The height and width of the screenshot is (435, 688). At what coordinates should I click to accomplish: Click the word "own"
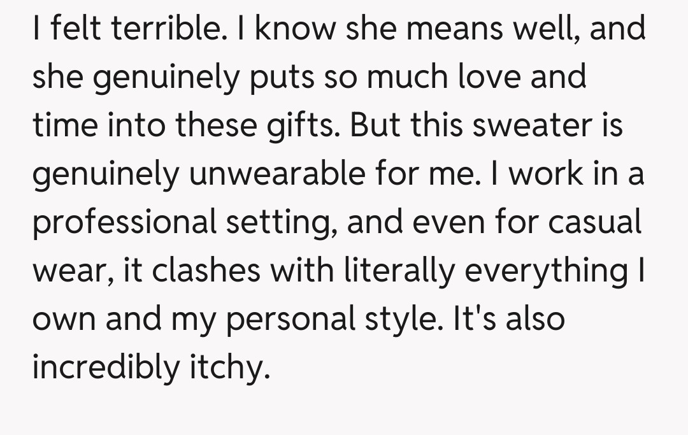click(64, 318)
